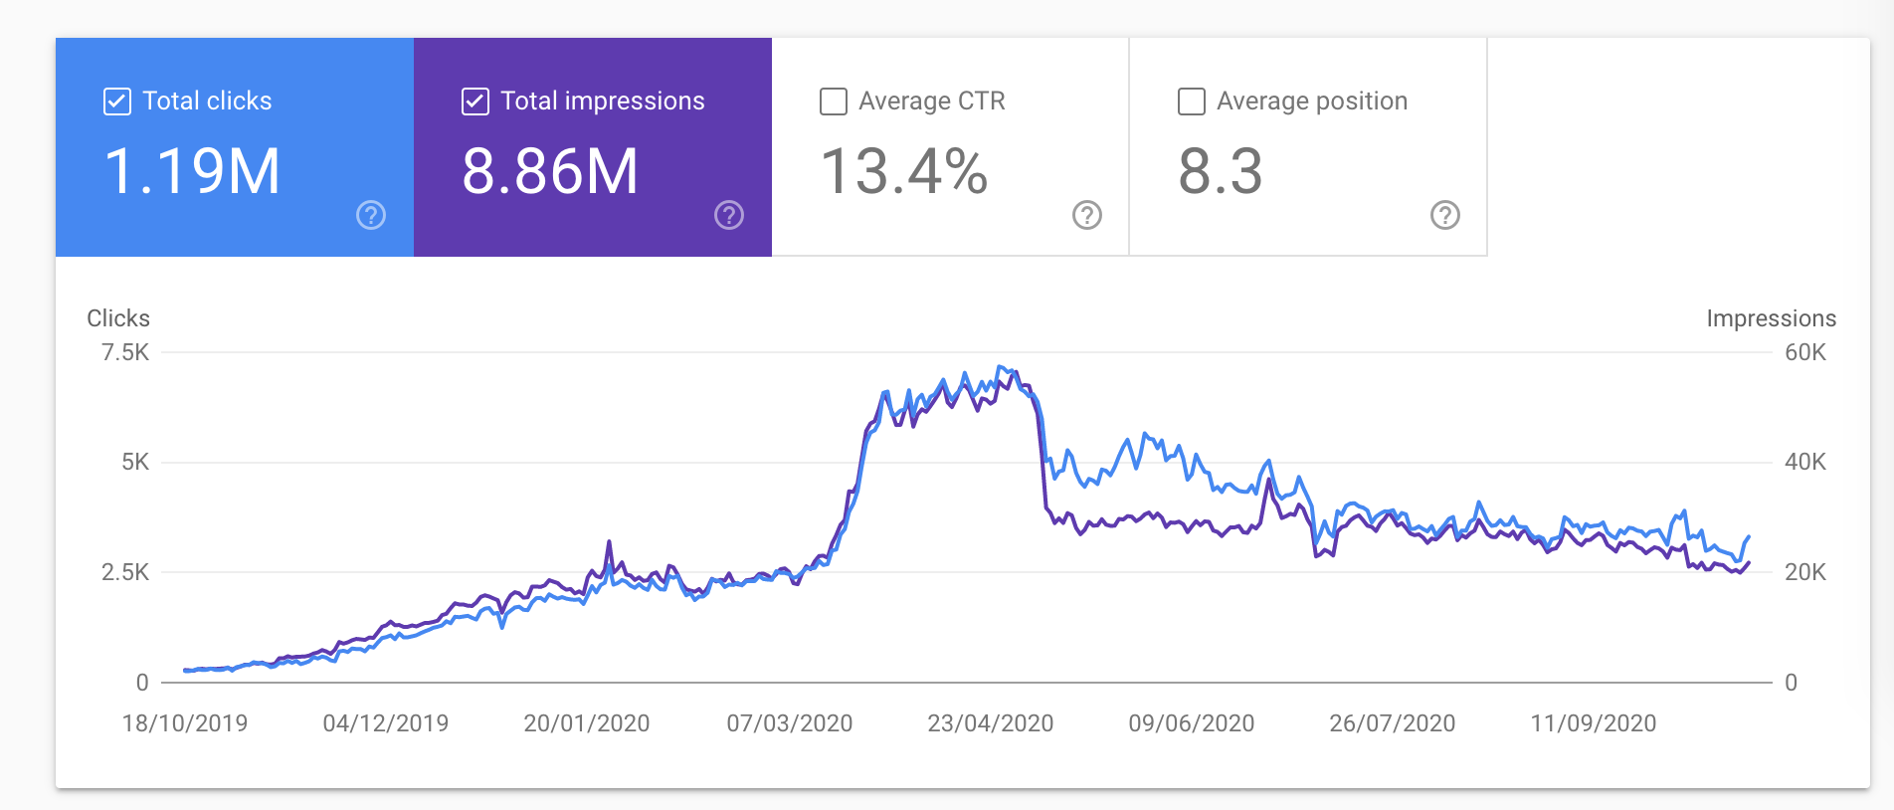Click the 07/03/2020 date label
Screen dimensions: 1894x810
click(790, 723)
